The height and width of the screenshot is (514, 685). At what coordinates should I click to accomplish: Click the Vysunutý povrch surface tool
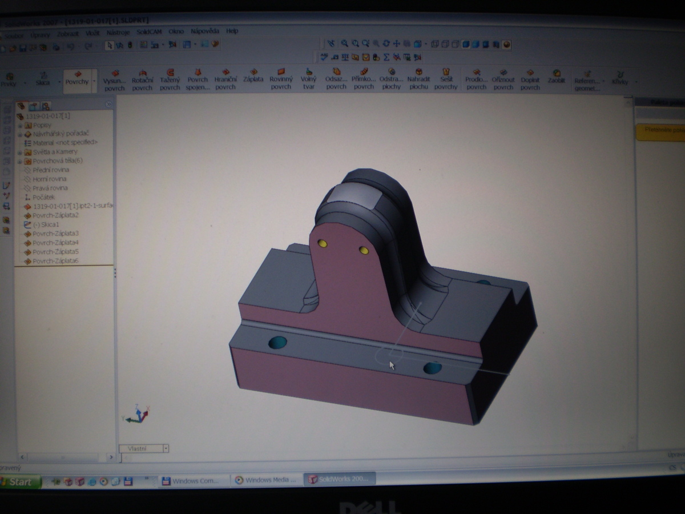[114, 80]
